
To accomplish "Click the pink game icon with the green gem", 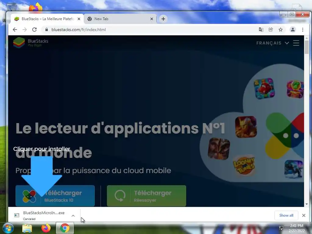I will point(295,89).
